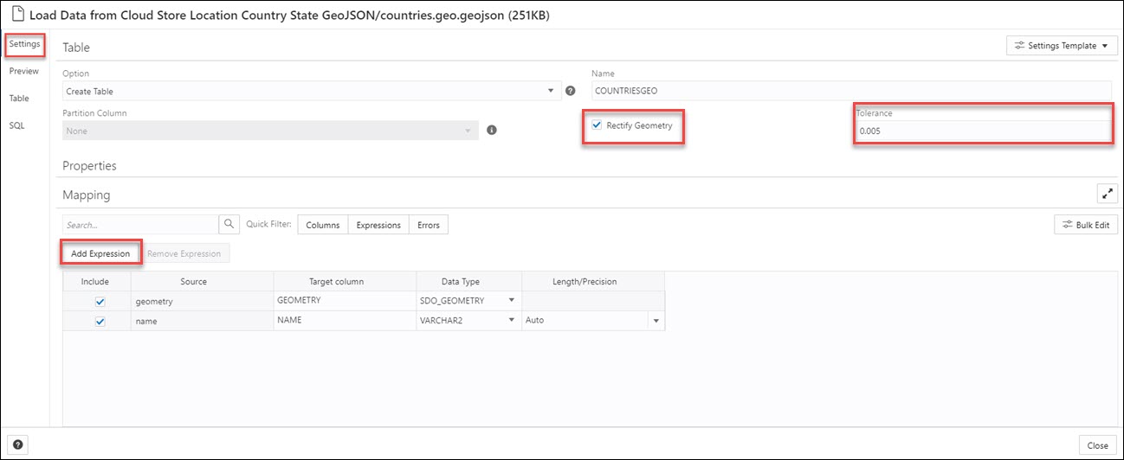This screenshot has height=460, width=1124.
Task: Toggle the Rectify Geometry checkbox
Action: (x=597, y=126)
